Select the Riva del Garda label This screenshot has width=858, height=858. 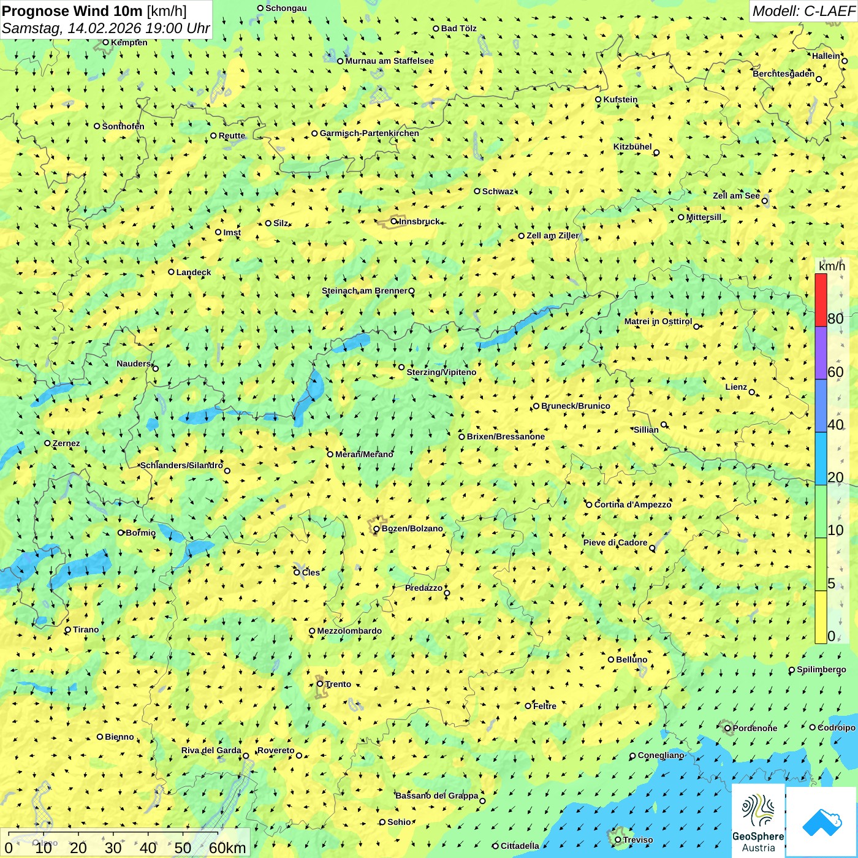211,750
